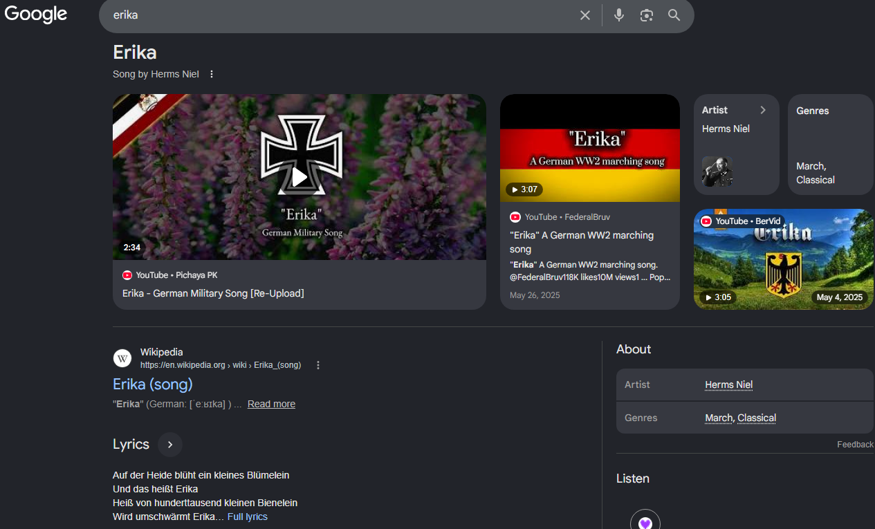Play the Erika German Military Song video
The width and height of the screenshot is (875, 529).
pyautogui.click(x=300, y=177)
